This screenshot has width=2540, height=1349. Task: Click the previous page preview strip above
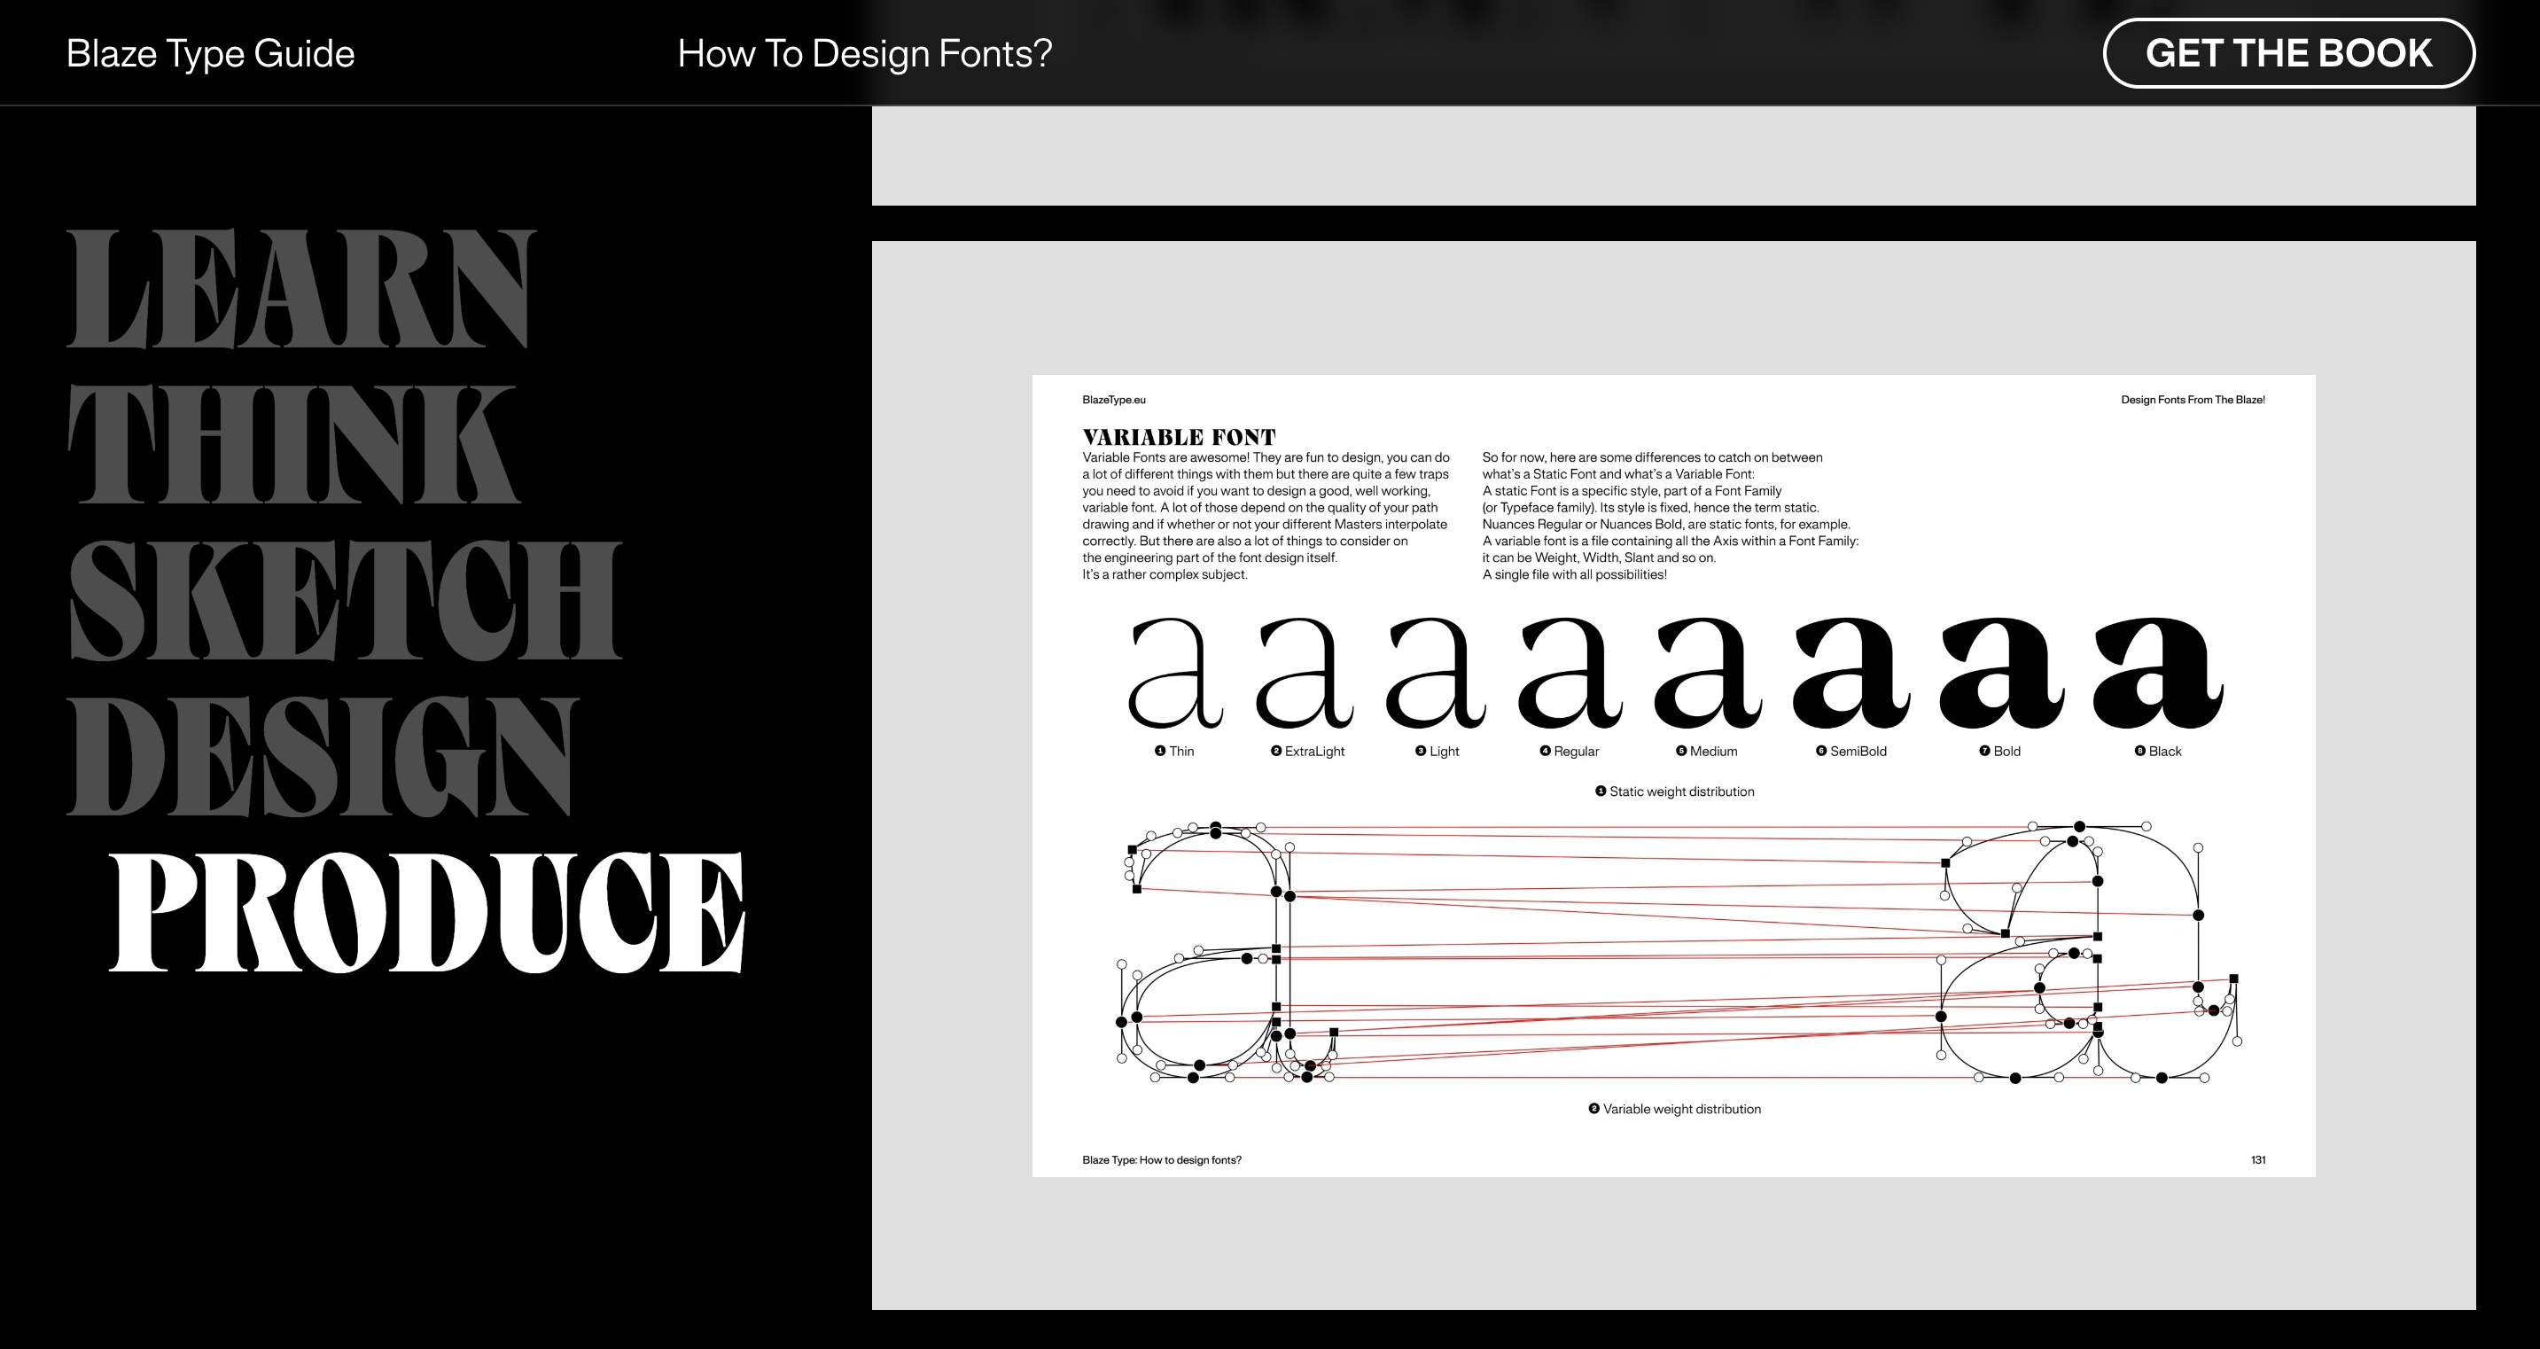tap(1672, 156)
